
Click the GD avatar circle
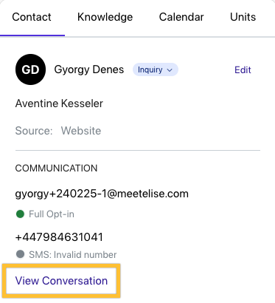(30, 69)
